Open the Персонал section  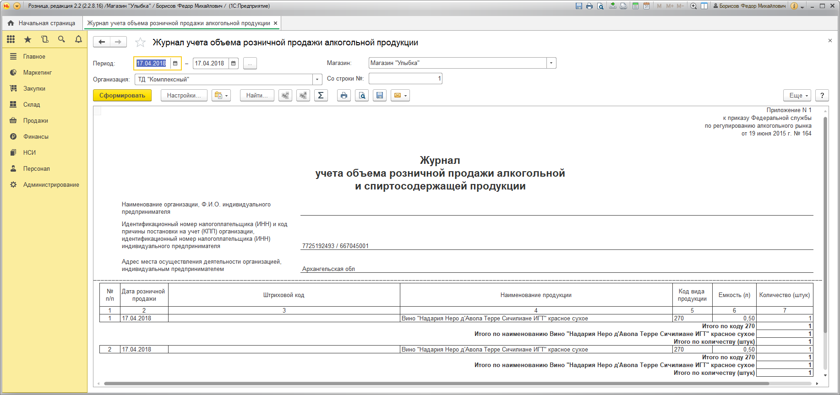[x=37, y=169]
